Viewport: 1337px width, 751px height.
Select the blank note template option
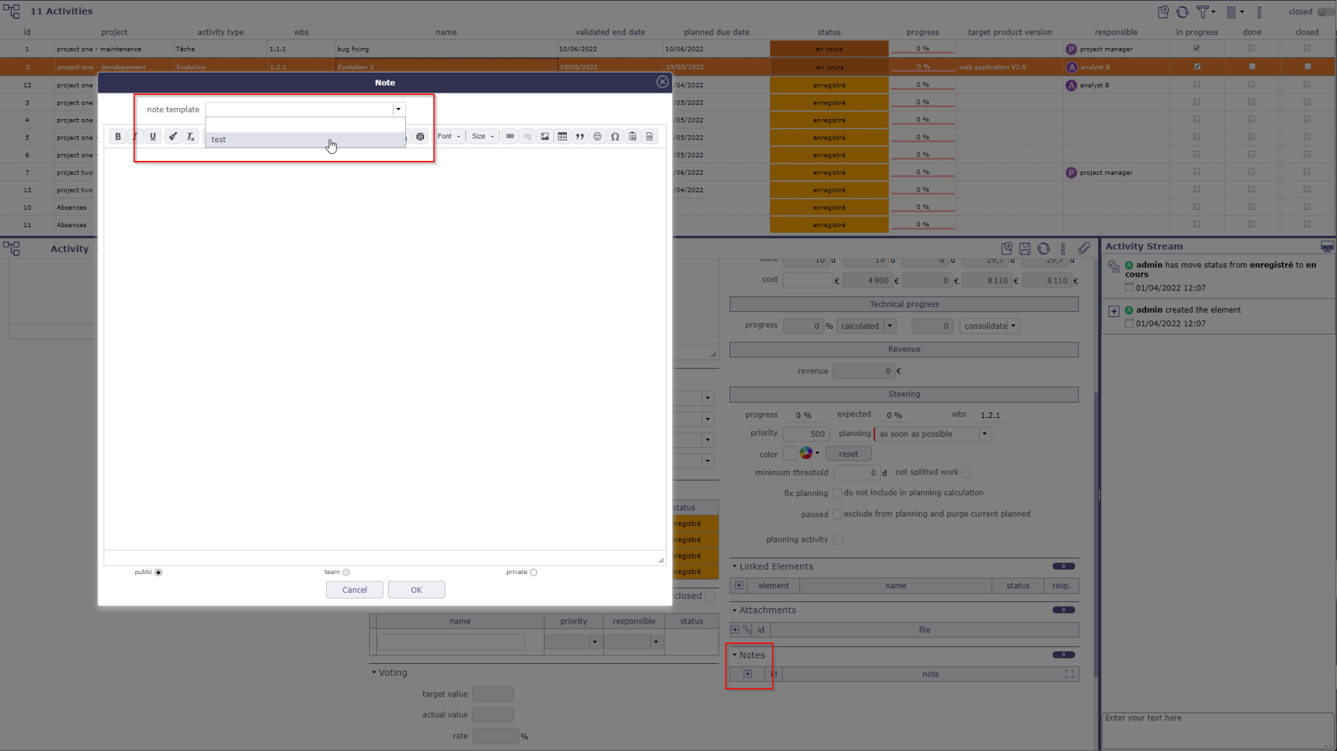click(x=305, y=125)
